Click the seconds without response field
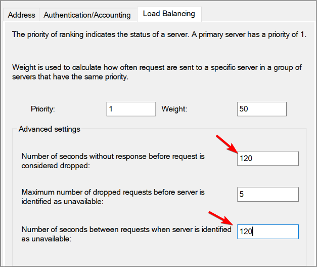The width and height of the screenshot is (317, 267). (268, 159)
